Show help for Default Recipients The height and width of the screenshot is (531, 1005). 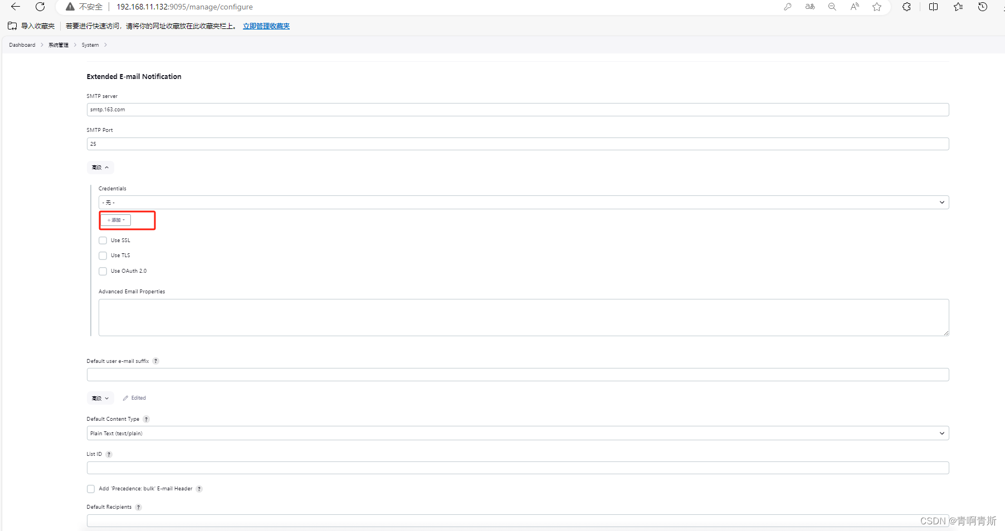pos(139,507)
